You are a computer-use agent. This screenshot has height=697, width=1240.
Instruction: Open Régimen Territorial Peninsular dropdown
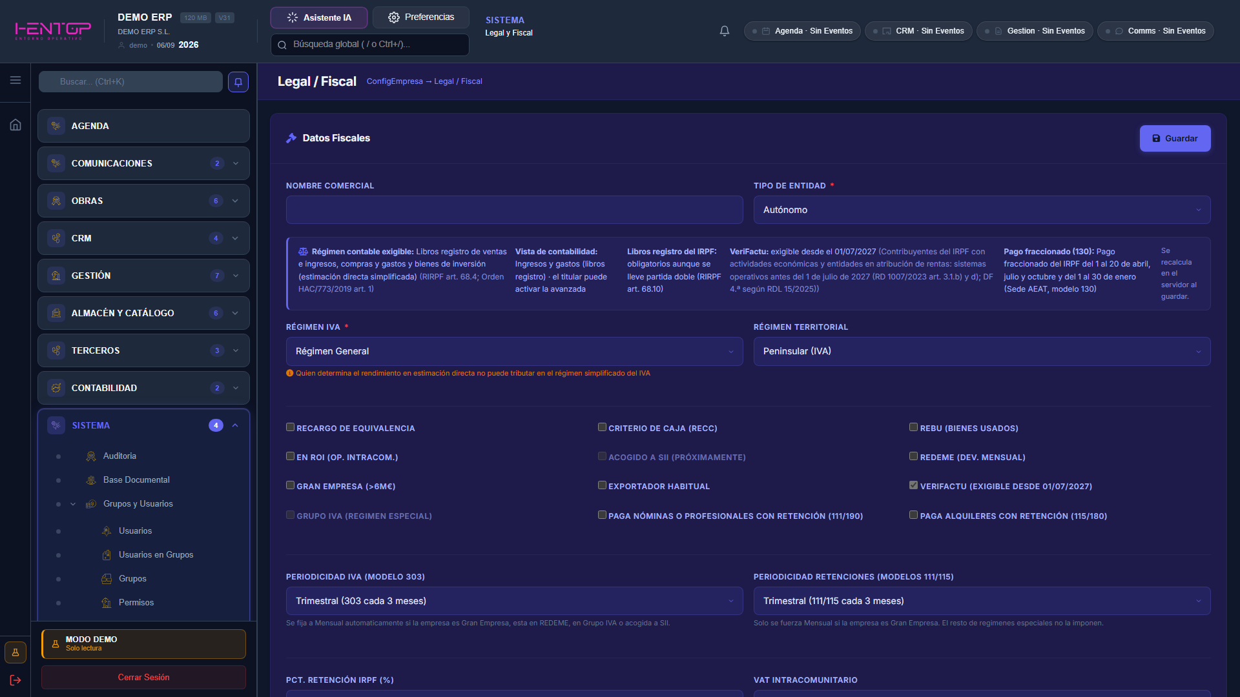point(982,351)
